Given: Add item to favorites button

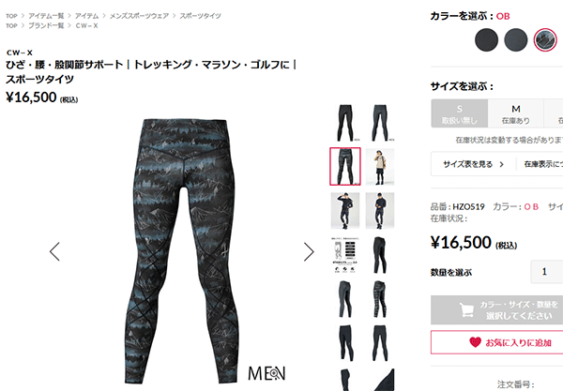Looking at the screenshot, I should pos(497,342).
